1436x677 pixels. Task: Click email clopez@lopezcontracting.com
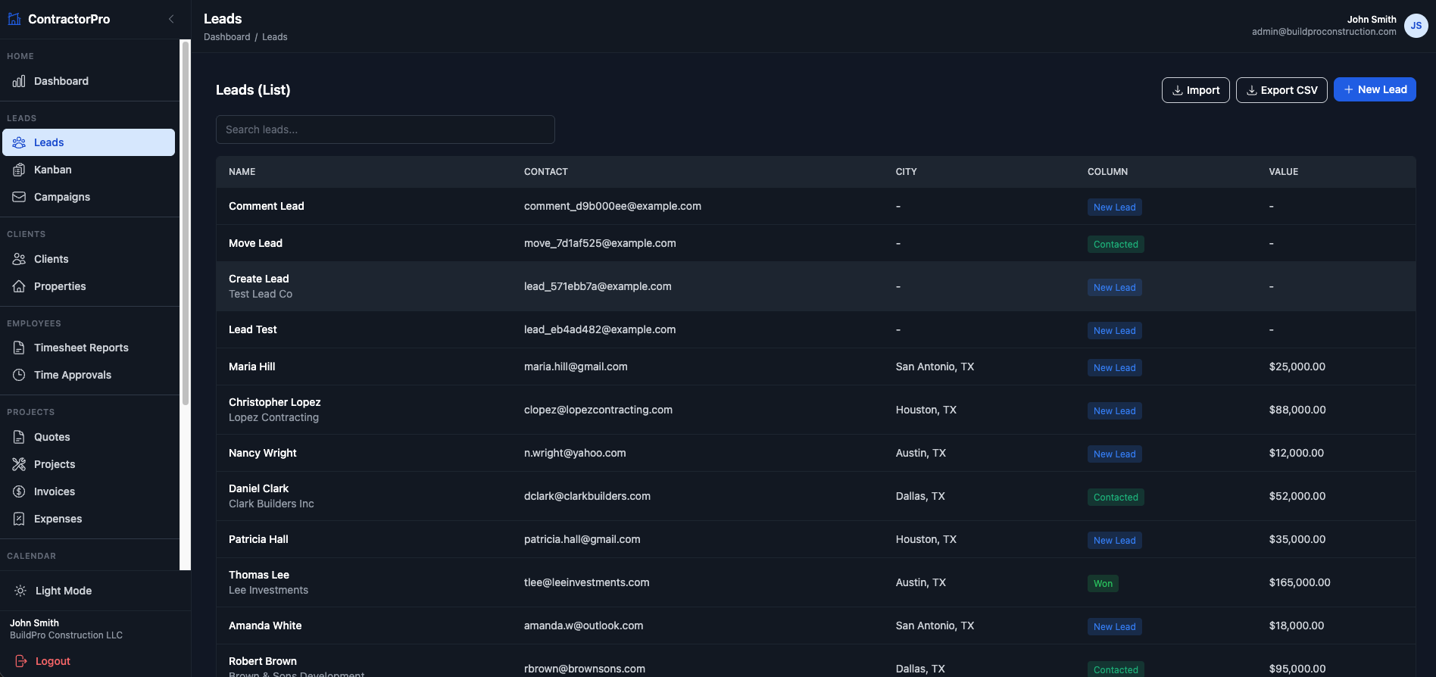click(598, 410)
